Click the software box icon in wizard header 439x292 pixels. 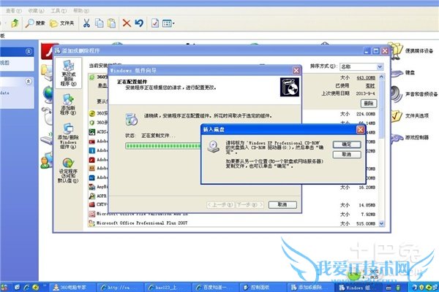290,87
